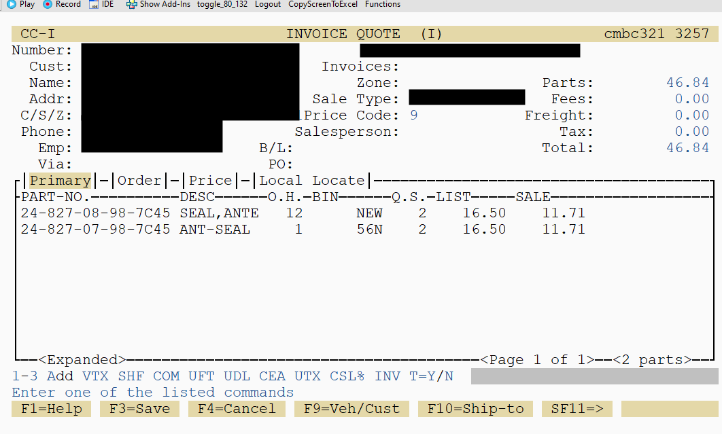Click the UTX command
This screenshot has width=722, height=434.
307,376
